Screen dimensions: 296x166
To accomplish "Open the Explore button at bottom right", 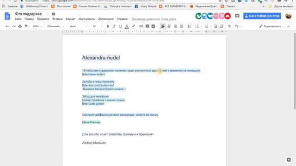I will pyautogui.click(x=289, y=160).
